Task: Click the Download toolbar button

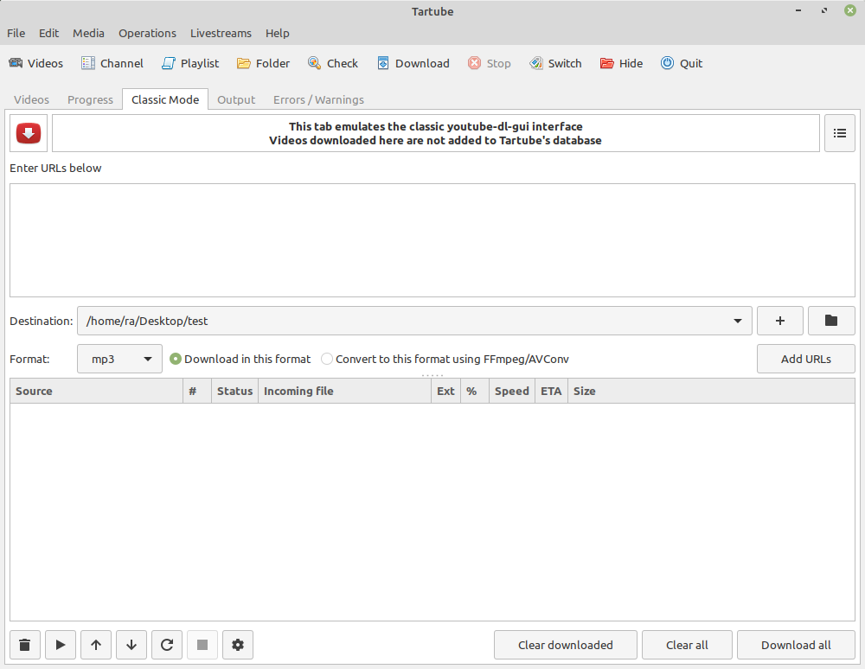Action: (x=413, y=63)
